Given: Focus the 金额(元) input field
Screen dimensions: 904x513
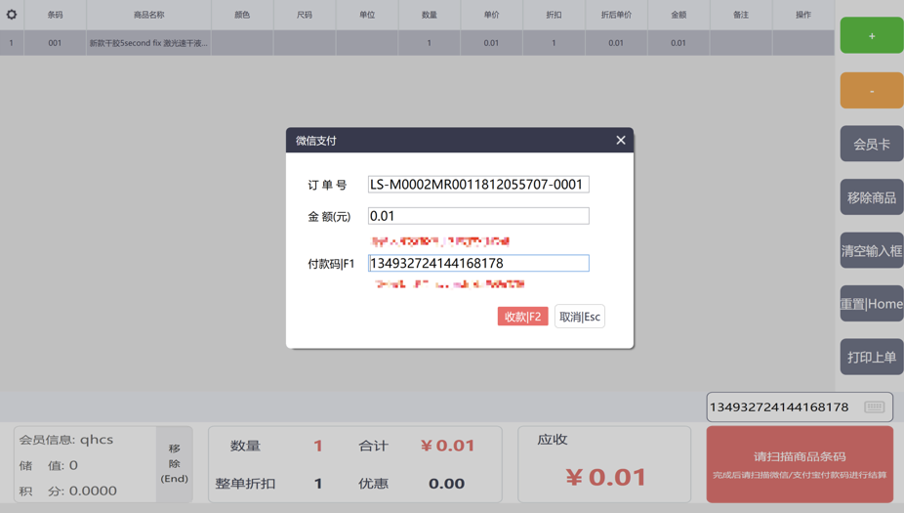Looking at the screenshot, I should click(478, 216).
